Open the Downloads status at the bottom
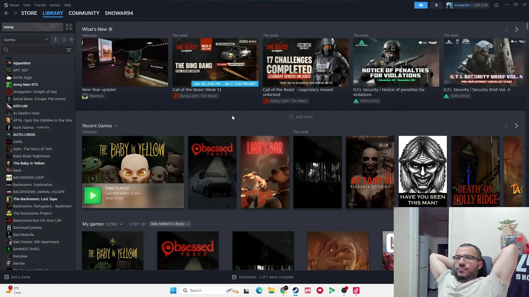 (x=262, y=277)
